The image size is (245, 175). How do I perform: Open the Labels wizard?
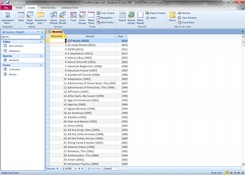pyautogui.click(x=151, y=18)
